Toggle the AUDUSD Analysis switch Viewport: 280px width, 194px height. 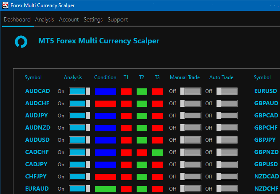79,140
